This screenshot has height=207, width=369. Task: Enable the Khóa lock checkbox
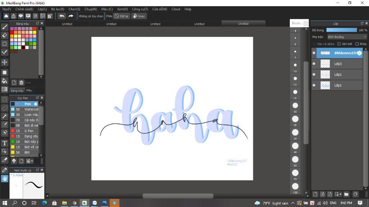(x=357, y=44)
